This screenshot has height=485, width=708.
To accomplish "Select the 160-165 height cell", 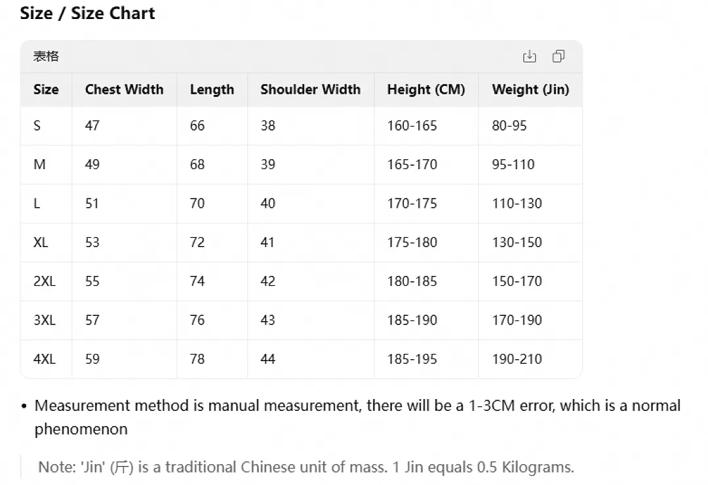I will coord(426,126).
